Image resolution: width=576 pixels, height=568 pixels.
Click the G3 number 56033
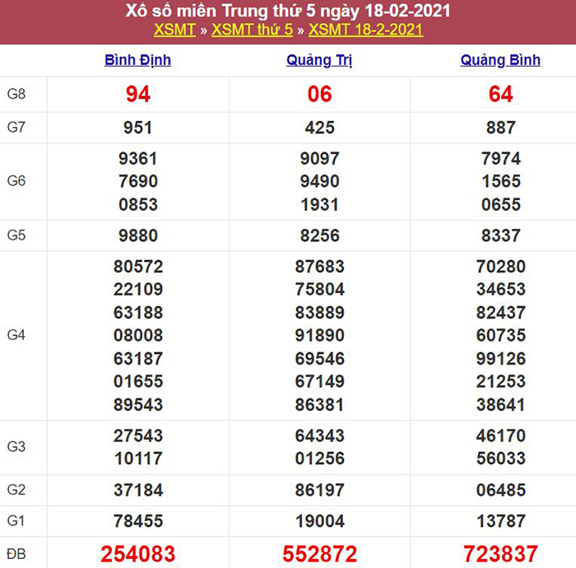pos(501,459)
